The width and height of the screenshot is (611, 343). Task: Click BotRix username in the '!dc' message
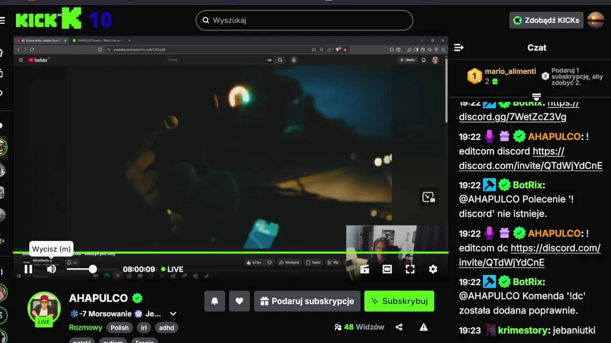point(527,282)
